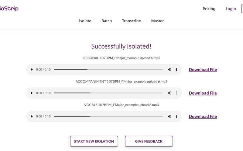Image resolution: width=243 pixels, height=151 pixels.
Task: Click GIVE FEEDBACK button
Action: pyautogui.click(x=149, y=141)
